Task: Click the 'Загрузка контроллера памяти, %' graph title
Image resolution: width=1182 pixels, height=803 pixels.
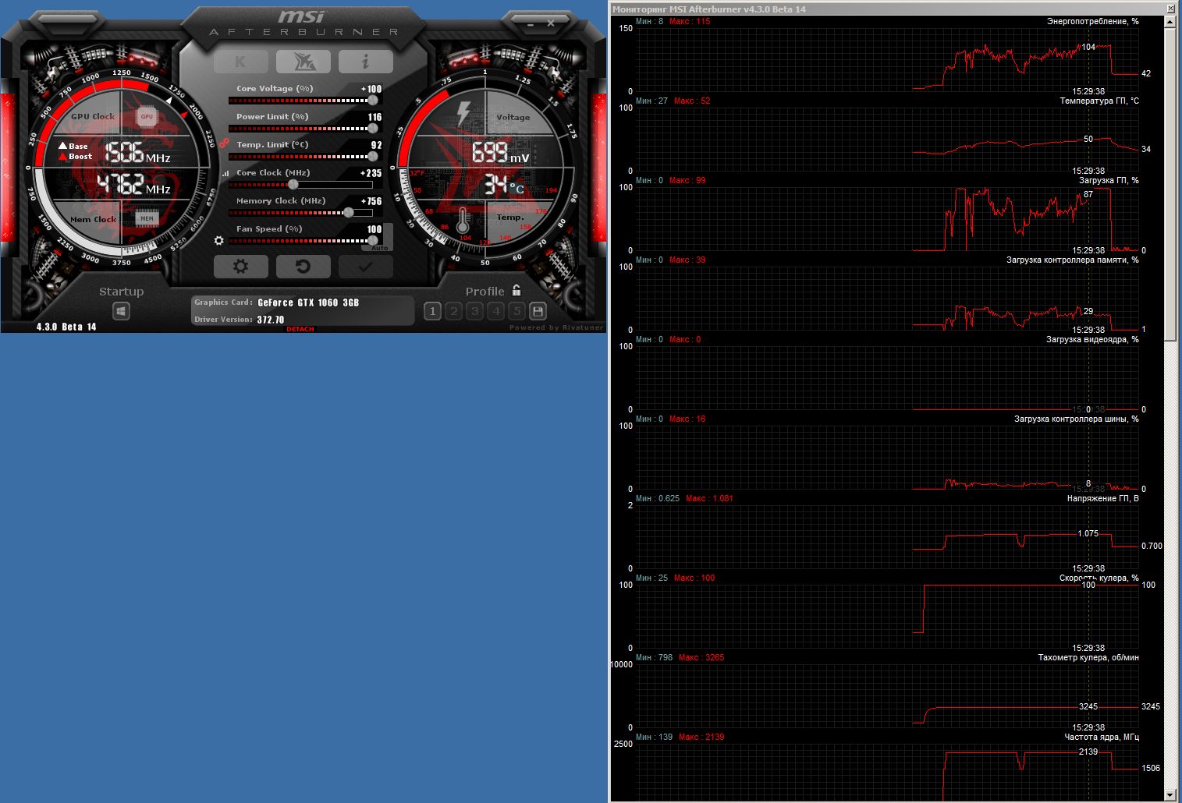Action: click(1073, 260)
